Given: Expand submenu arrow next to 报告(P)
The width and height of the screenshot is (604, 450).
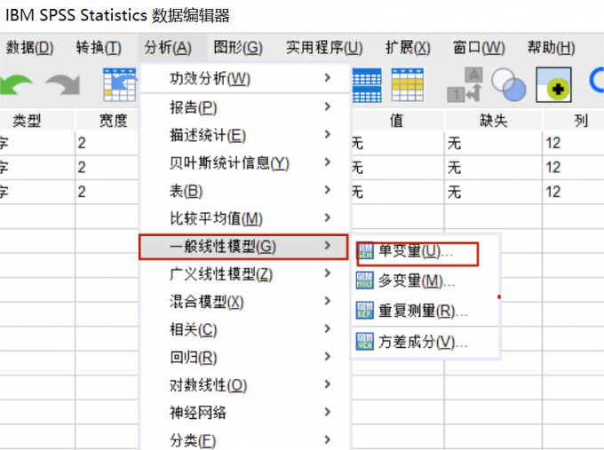Looking at the screenshot, I should pyautogui.click(x=328, y=107).
